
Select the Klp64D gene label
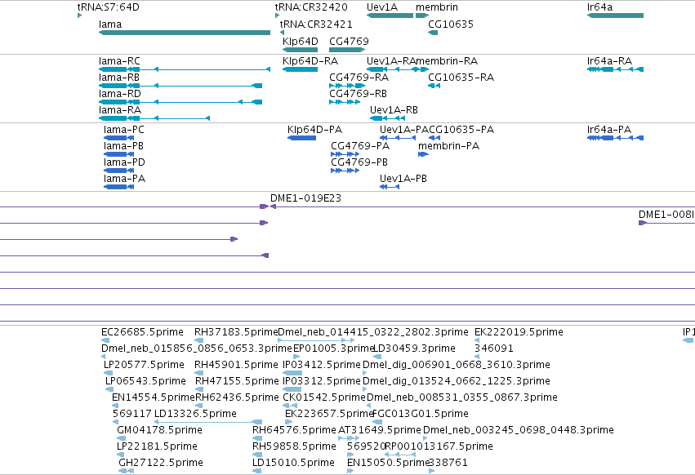301,41
